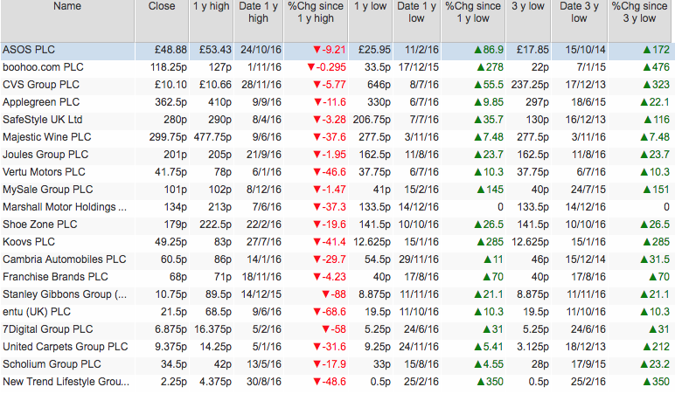
Task: Sort by %Chg since 1 y high header
Action: tap(316, 20)
